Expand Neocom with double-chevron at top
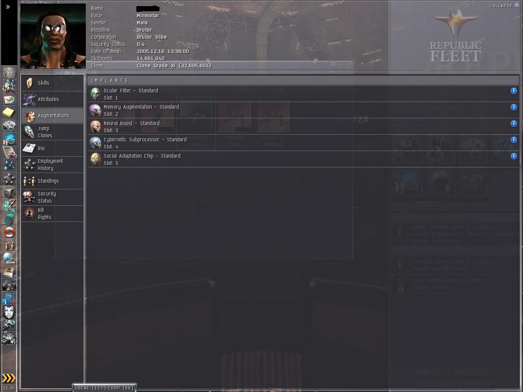The image size is (523, 392). pos(8,7)
